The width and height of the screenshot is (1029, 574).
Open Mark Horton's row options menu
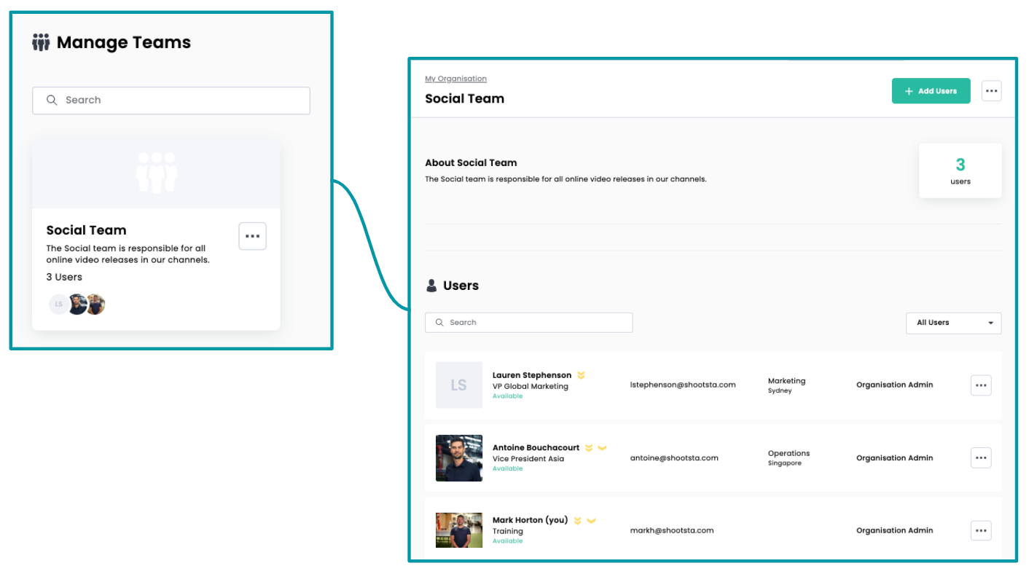[981, 531]
